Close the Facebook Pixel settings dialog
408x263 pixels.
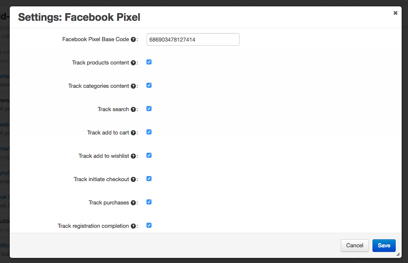(395, 13)
